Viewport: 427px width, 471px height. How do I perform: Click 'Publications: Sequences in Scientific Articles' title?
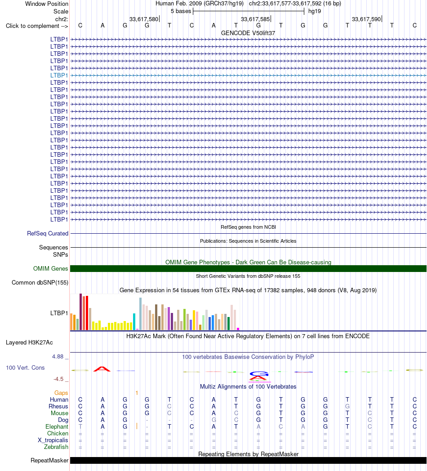coord(248,241)
